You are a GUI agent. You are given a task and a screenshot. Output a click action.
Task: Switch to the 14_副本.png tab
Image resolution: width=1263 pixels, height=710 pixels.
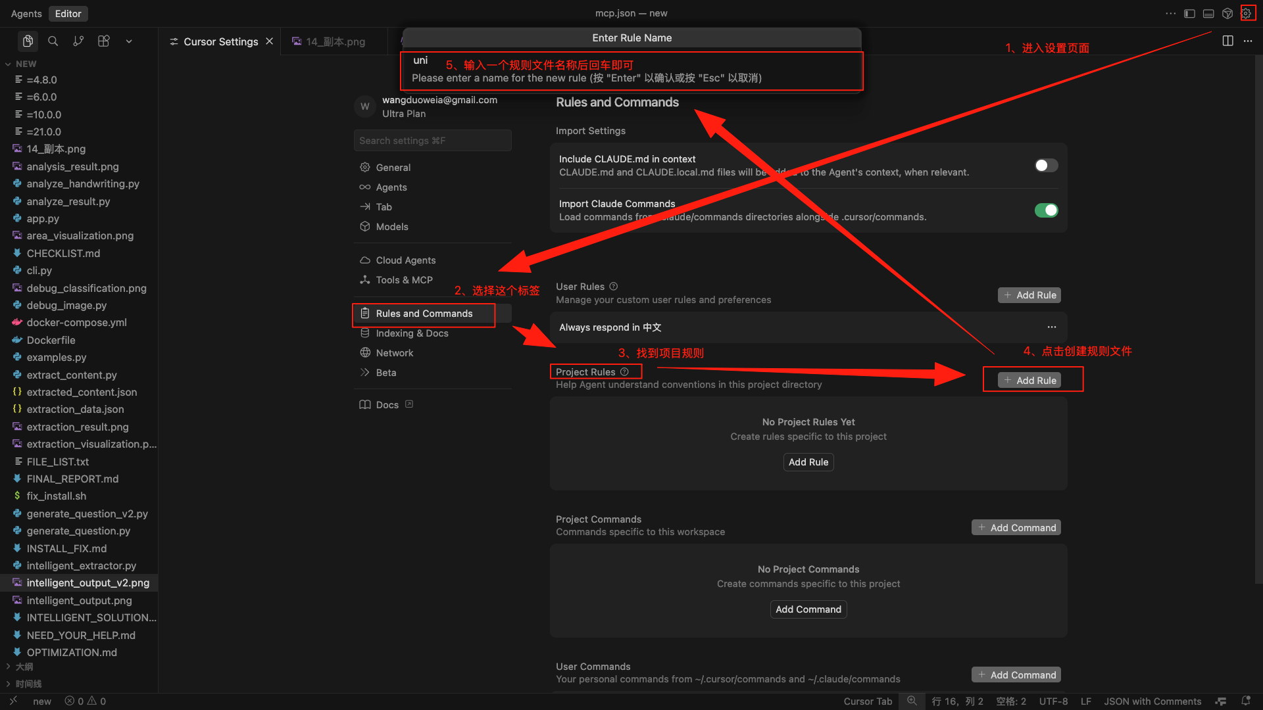pyautogui.click(x=335, y=41)
